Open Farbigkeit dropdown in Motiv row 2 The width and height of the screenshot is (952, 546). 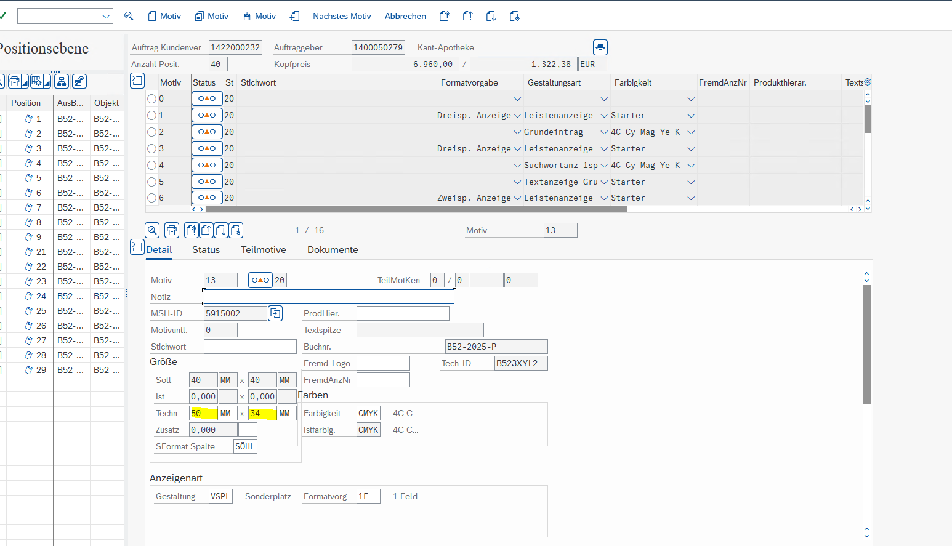(691, 132)
